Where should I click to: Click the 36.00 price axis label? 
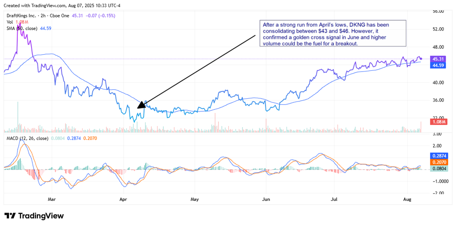(438, 100)
